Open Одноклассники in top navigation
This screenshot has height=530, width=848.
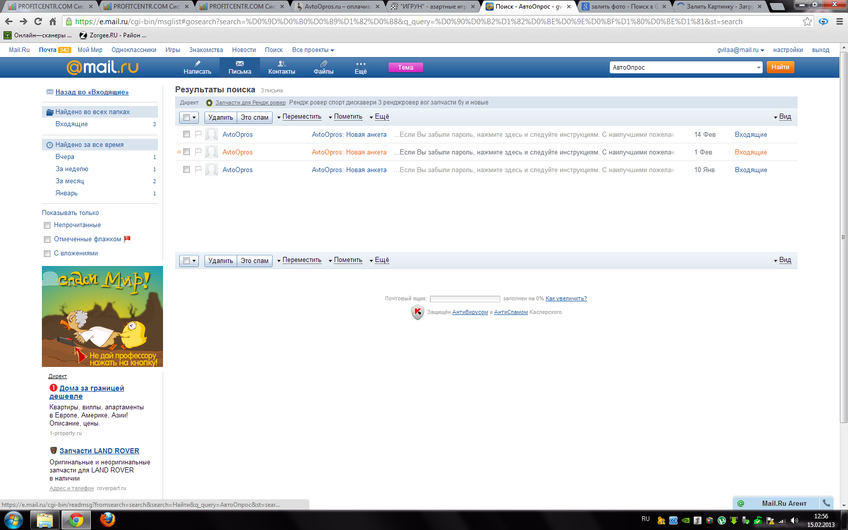click(134, 50)
